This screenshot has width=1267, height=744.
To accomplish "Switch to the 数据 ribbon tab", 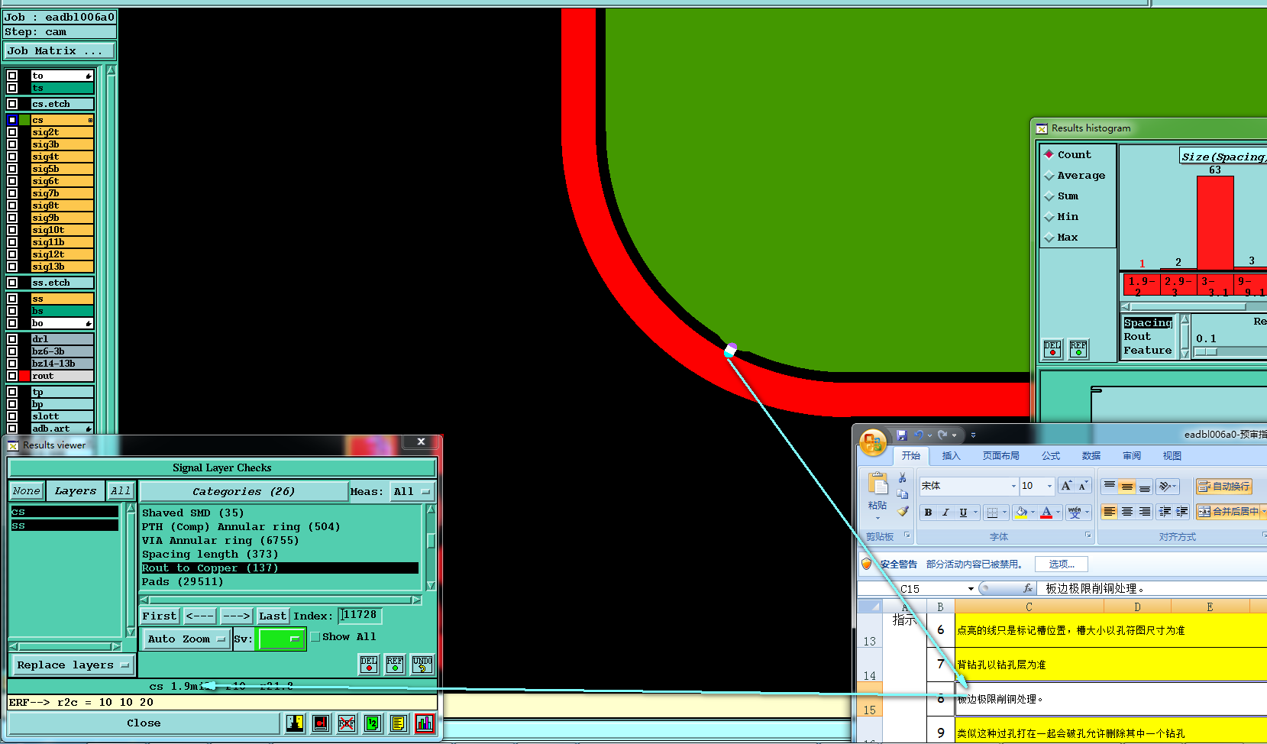I will pos(1091,455).
